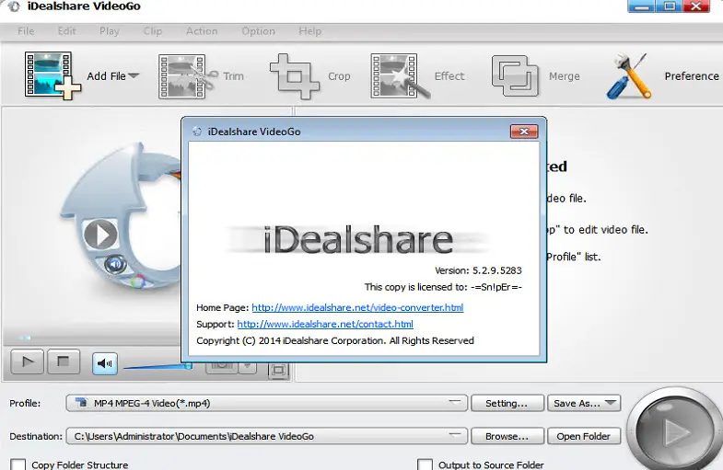
Task: Open the Preference wrench icon
Action: point(629,76)
